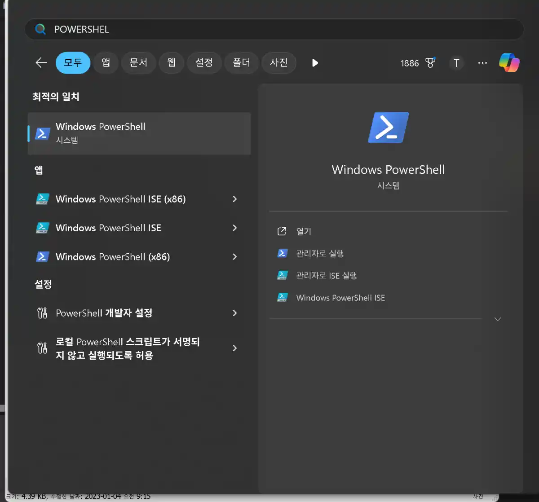
Task: Click the 설정 section heading in results
Action: (x=43, y=285)
